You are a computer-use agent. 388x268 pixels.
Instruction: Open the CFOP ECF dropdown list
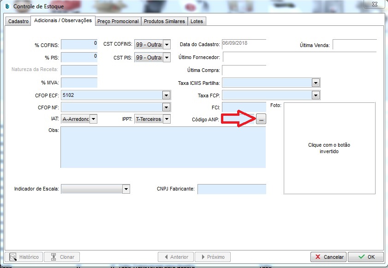166,95
